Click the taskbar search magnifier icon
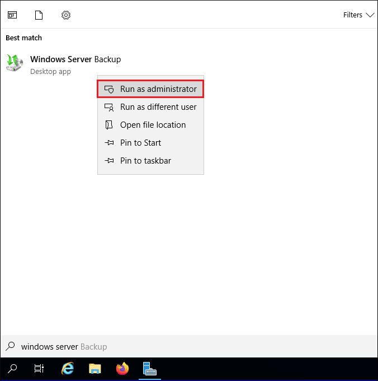Screen dimensions: 378x381 12,369
